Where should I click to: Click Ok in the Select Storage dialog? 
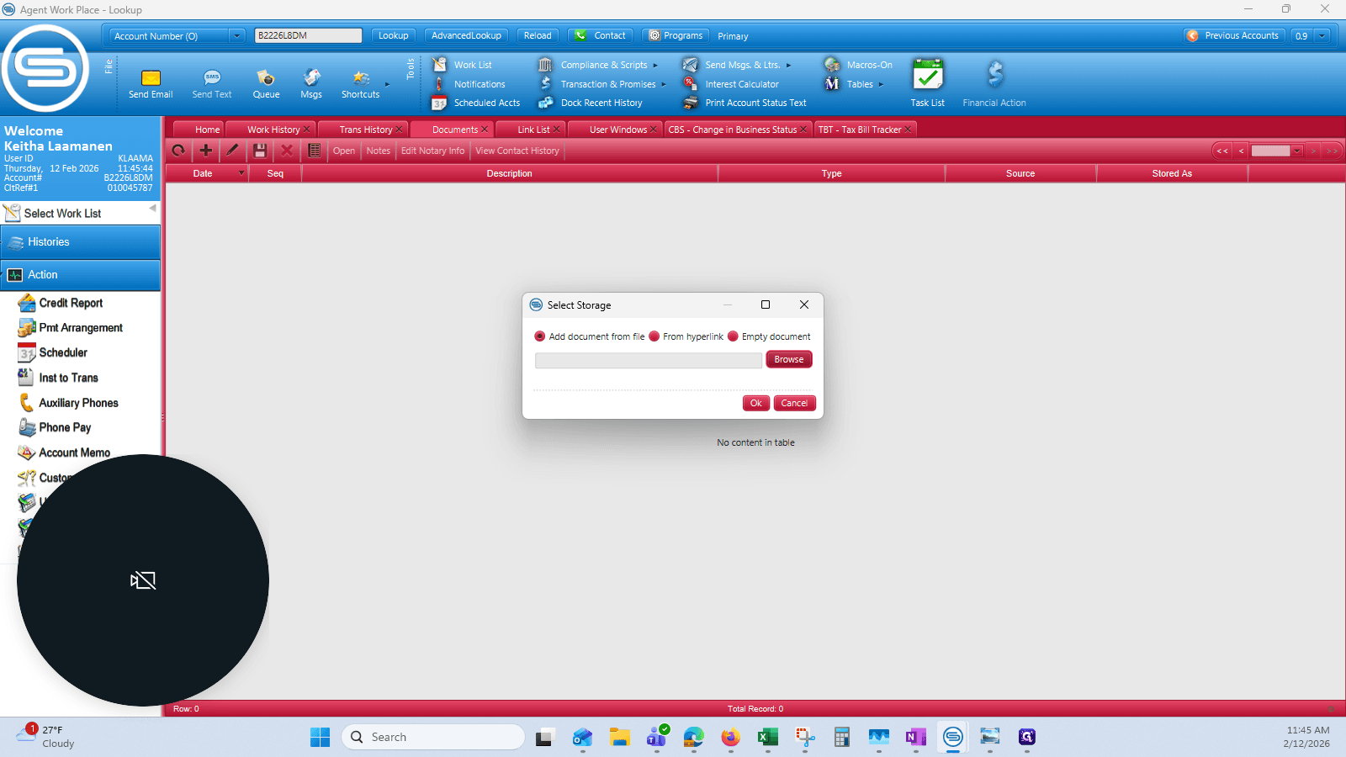coord(756,403)
